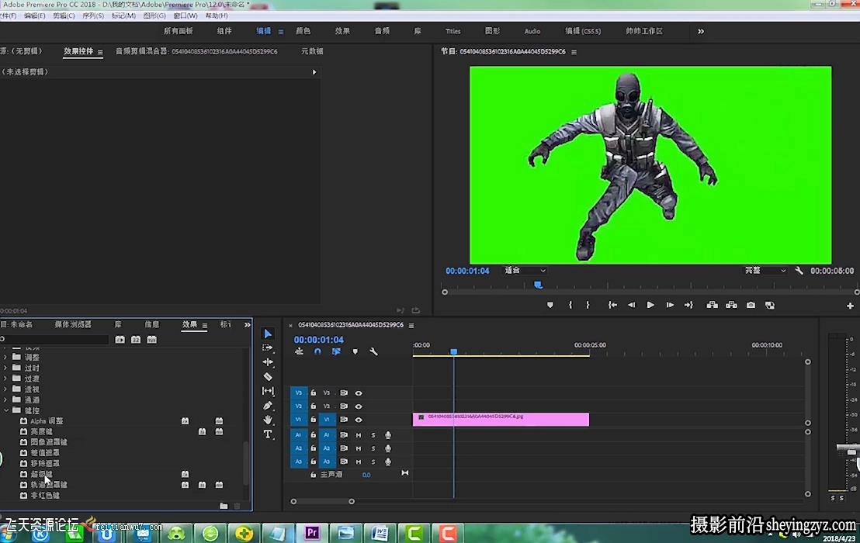Collapse the 键控 effects folder
860x543 pixels.
(5, 410)
